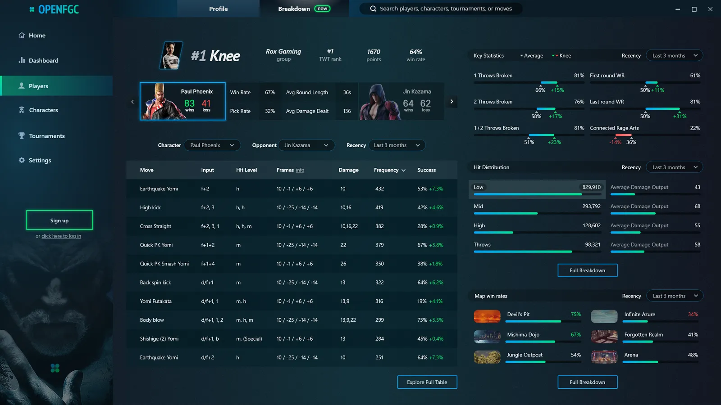
Task: Open Settings in sidebar
Action: point(56,160)
